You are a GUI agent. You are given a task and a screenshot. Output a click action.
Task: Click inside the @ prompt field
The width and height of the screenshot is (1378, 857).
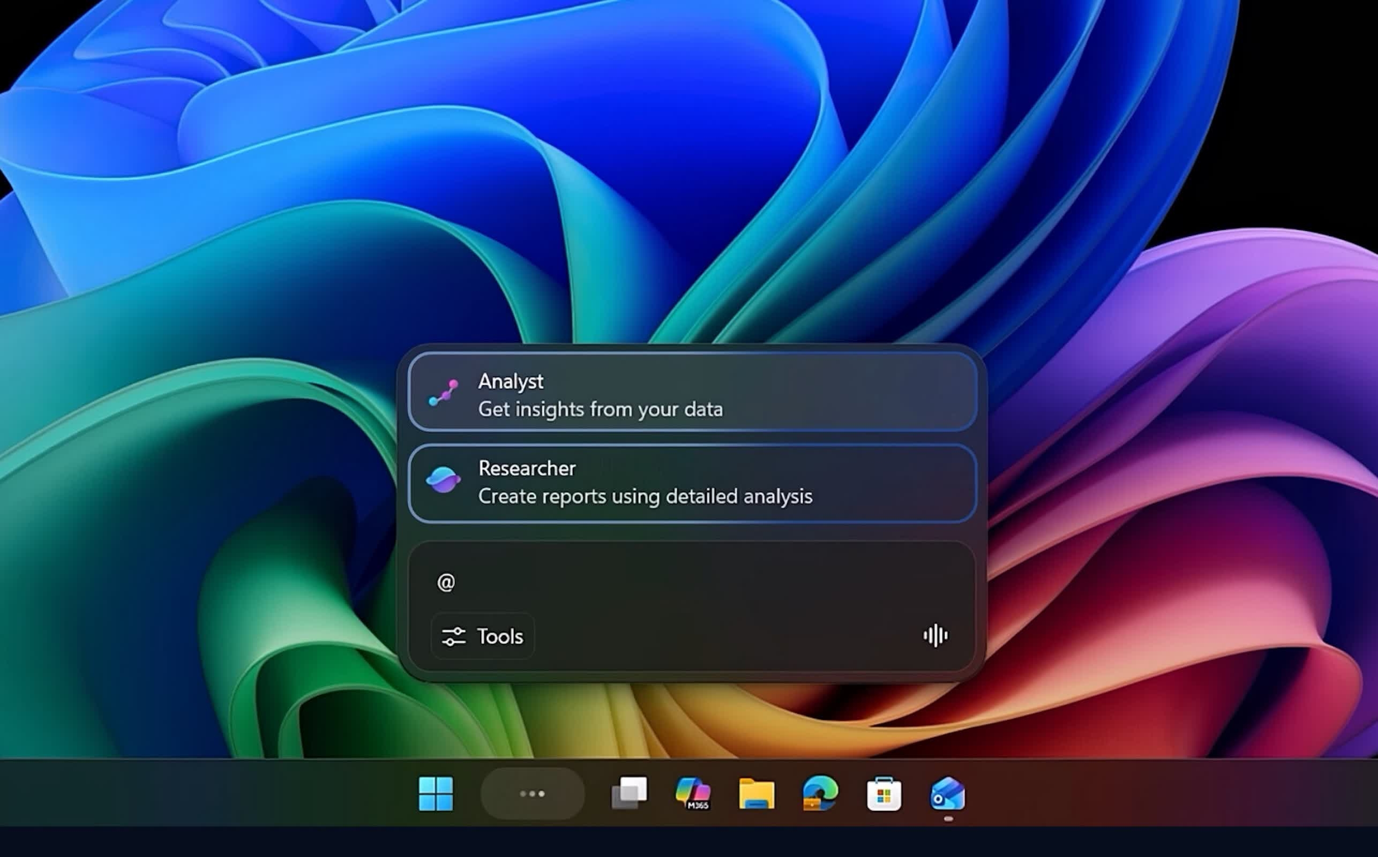pos(624,582)
